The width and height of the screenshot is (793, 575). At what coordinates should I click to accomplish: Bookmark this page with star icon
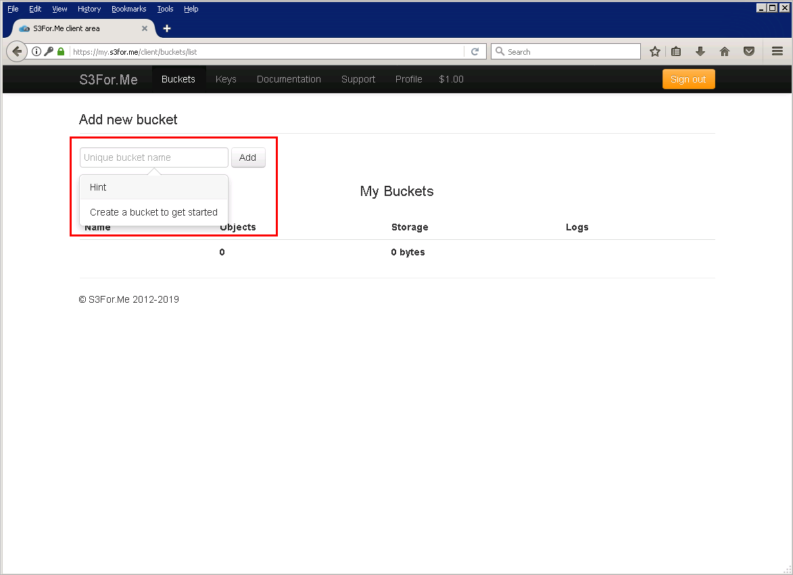(655, 51)
